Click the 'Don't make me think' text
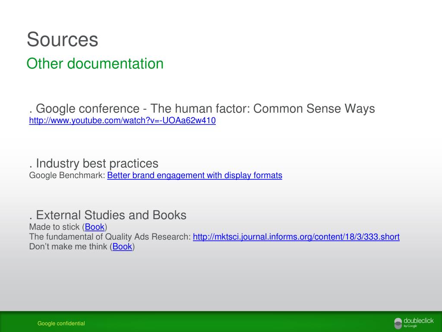This screenshot has width=442, height=332. click(x=68, y=246)
